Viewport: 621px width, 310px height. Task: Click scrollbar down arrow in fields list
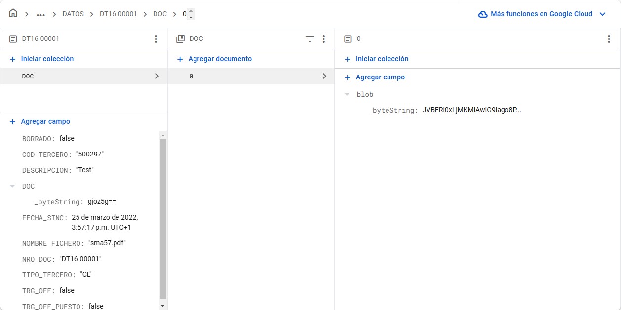click(x=163, y=306)
